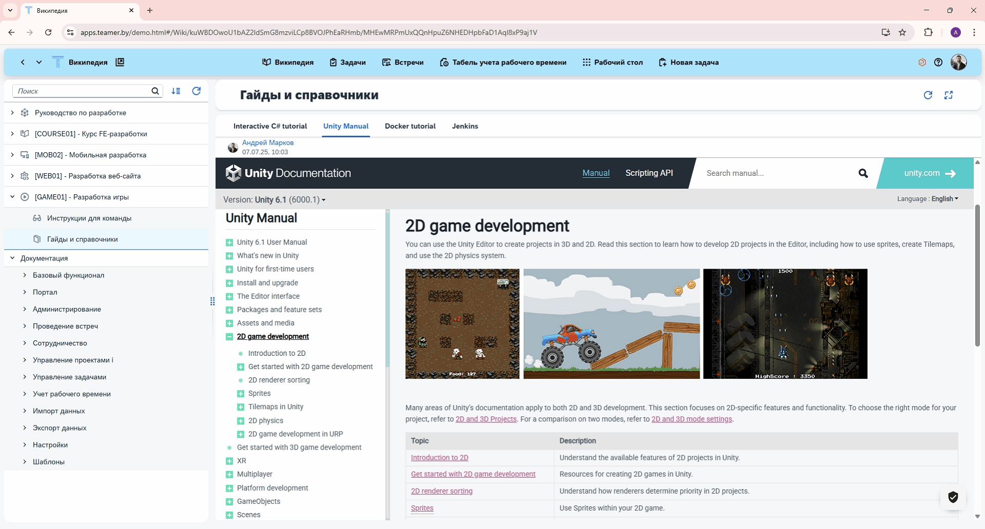Open the help question mark icon
The height and width of the screenshot is (529, 985).
tap(938, 62)
